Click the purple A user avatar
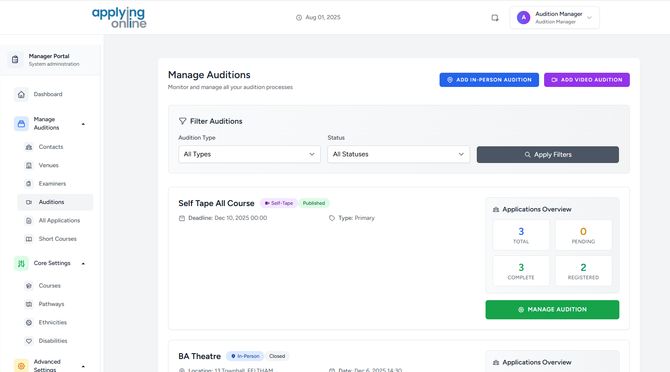Viewport: 670px width, 372px height. click(x=524, y=18)
